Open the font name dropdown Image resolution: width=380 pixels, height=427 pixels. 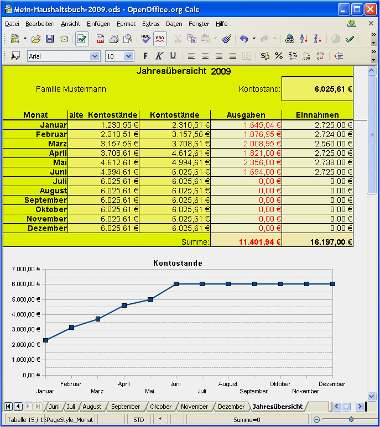pos(95,56)
